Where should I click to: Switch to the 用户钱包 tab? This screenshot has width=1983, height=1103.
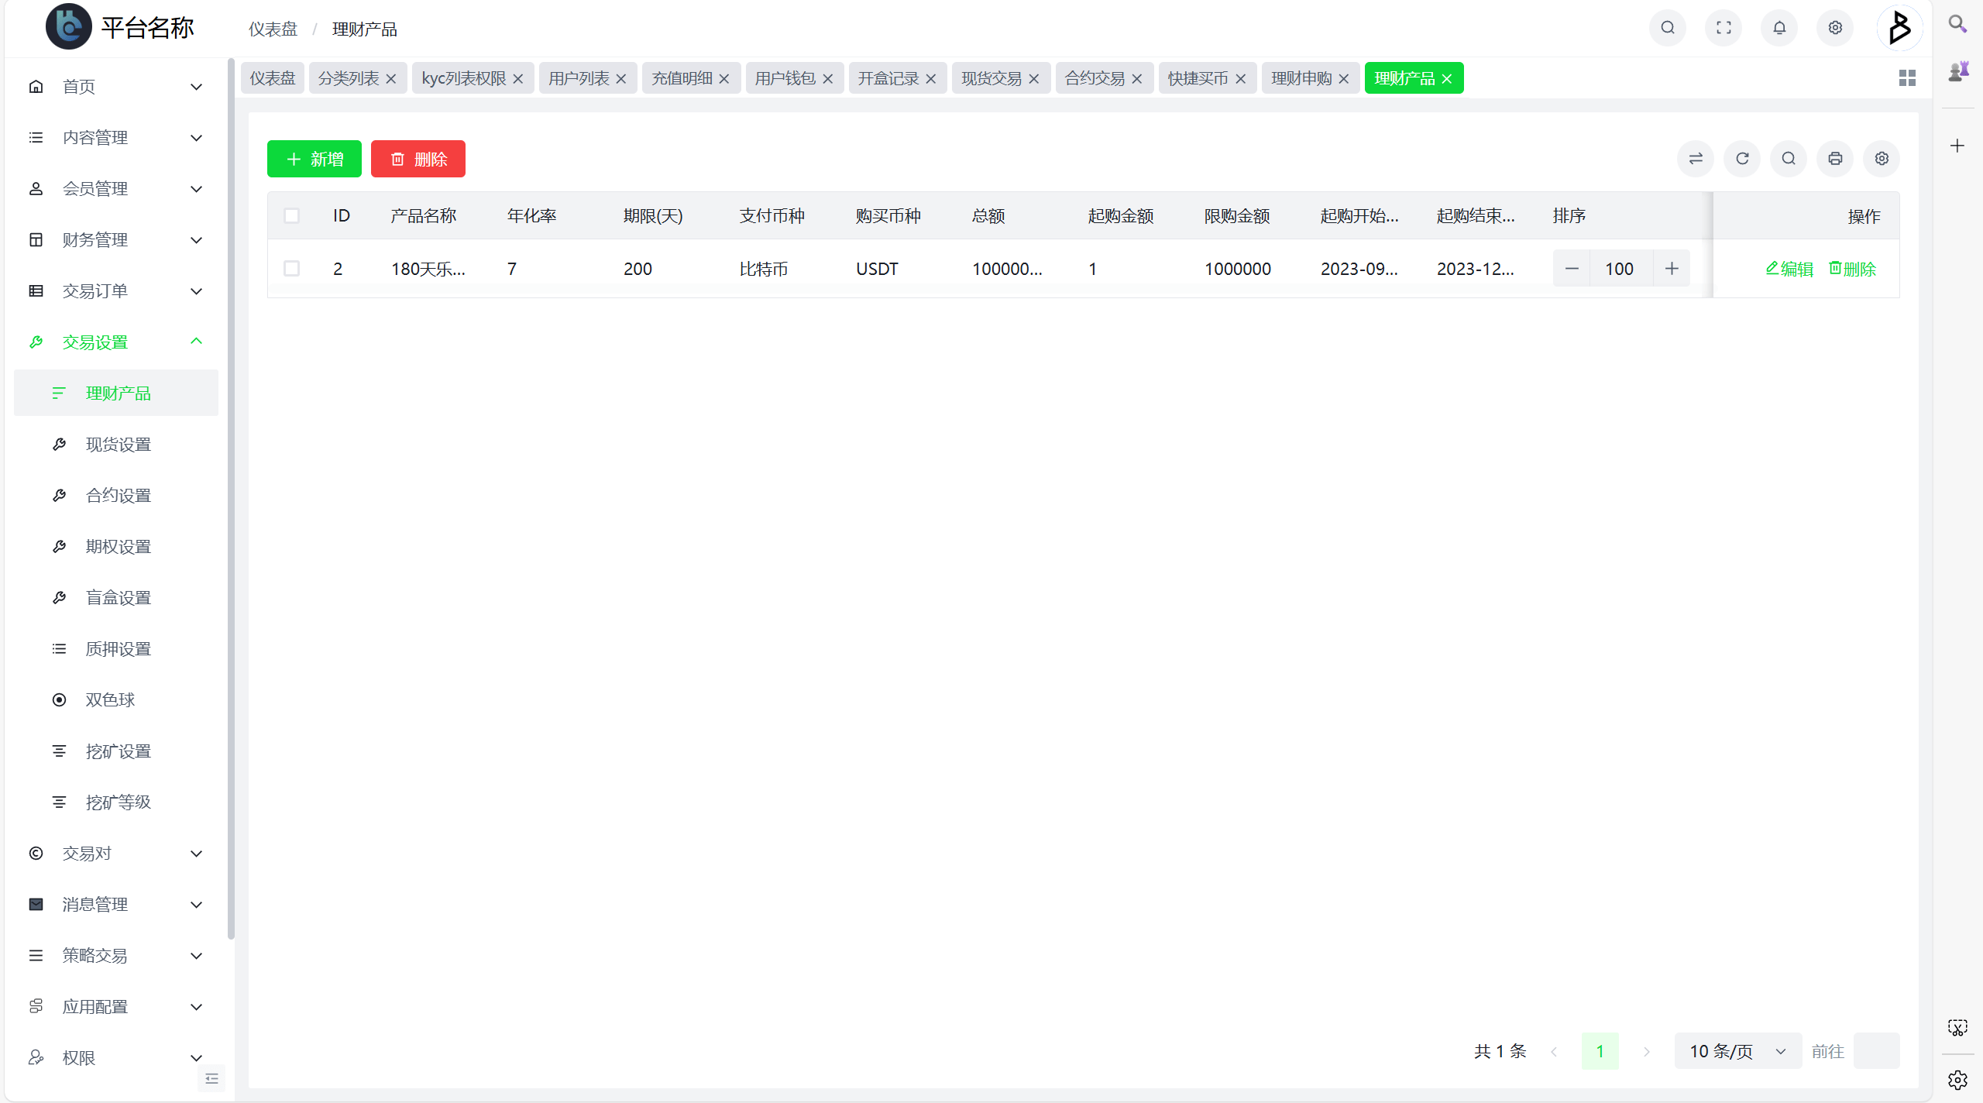pos(785,78)
